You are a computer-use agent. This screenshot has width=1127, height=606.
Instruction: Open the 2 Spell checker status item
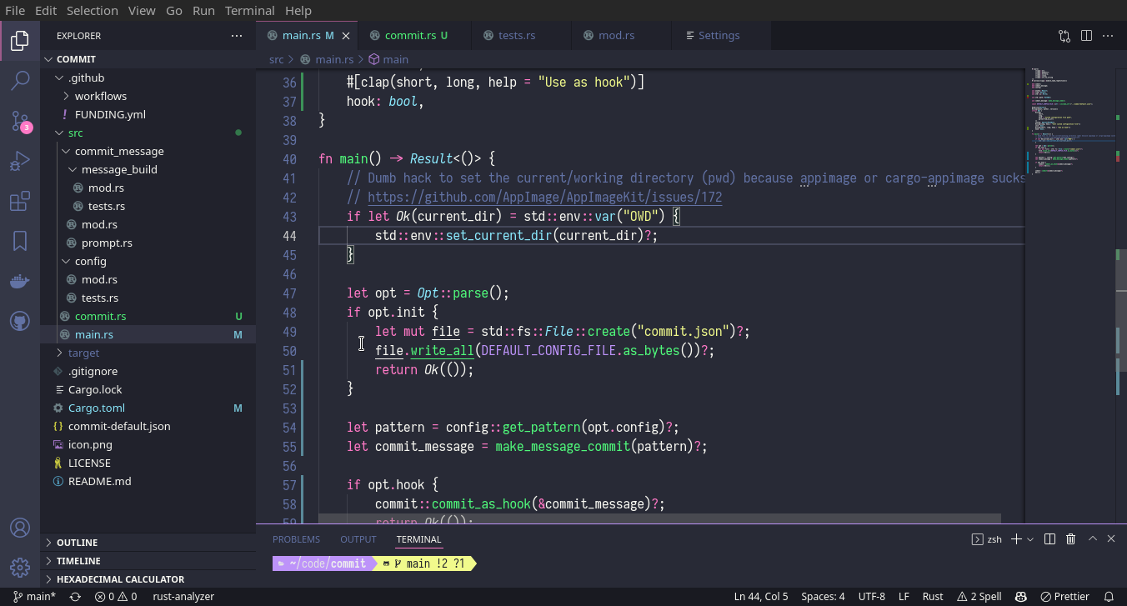coord(979,596)
